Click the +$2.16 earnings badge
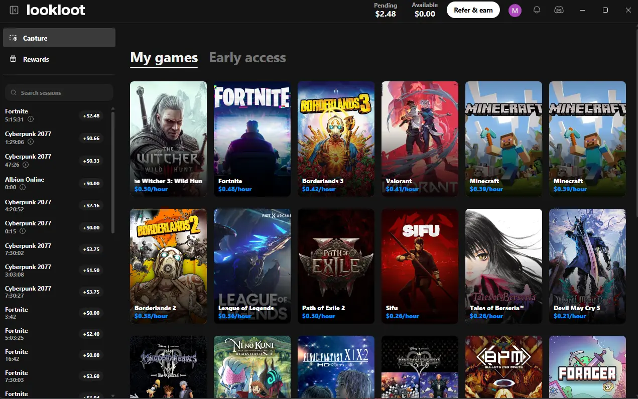The image size is (638, 399). click(x=91, y=206)
